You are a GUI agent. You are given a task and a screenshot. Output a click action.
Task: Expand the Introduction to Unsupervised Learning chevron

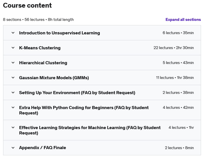[13, 33]
